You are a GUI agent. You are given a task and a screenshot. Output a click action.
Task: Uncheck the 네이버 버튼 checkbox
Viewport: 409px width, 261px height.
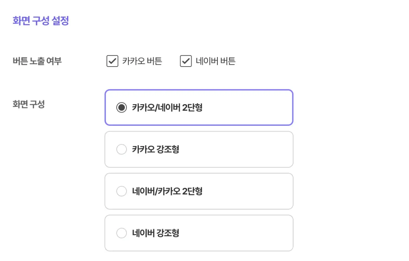pyautogui.click(x=186, y=61)
